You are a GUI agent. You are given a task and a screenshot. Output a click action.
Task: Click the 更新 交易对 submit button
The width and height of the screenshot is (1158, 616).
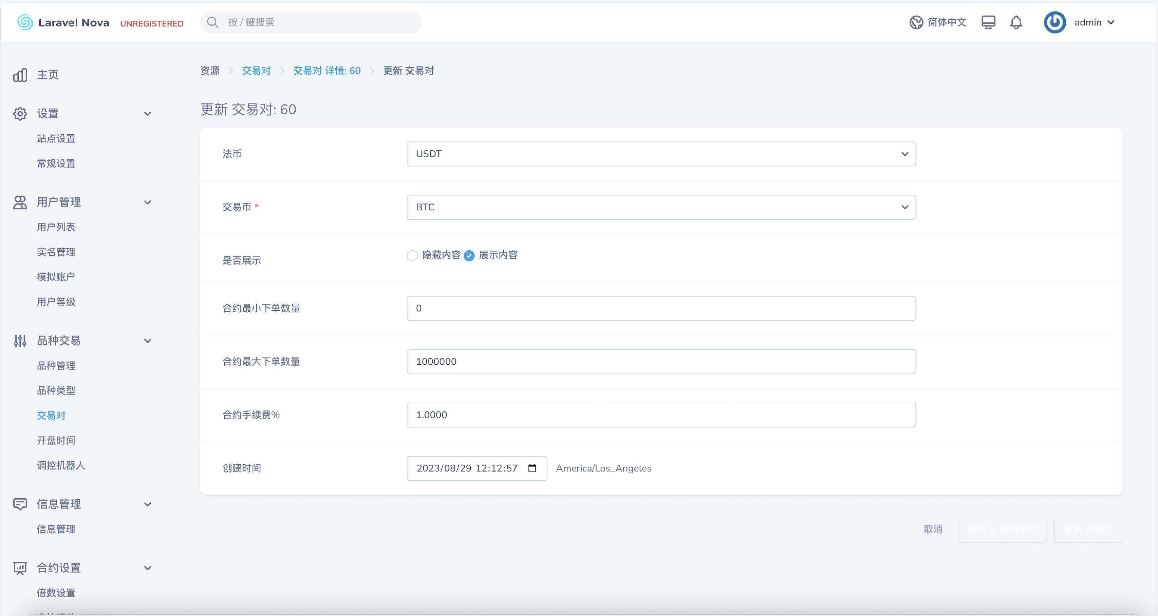point(1088,529)
